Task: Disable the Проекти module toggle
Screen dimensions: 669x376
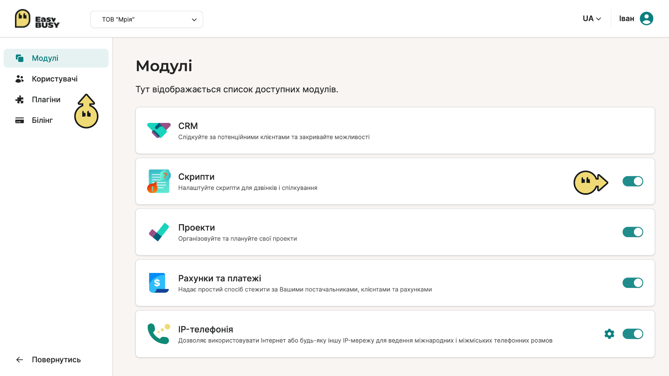Action: pos(633,232)
